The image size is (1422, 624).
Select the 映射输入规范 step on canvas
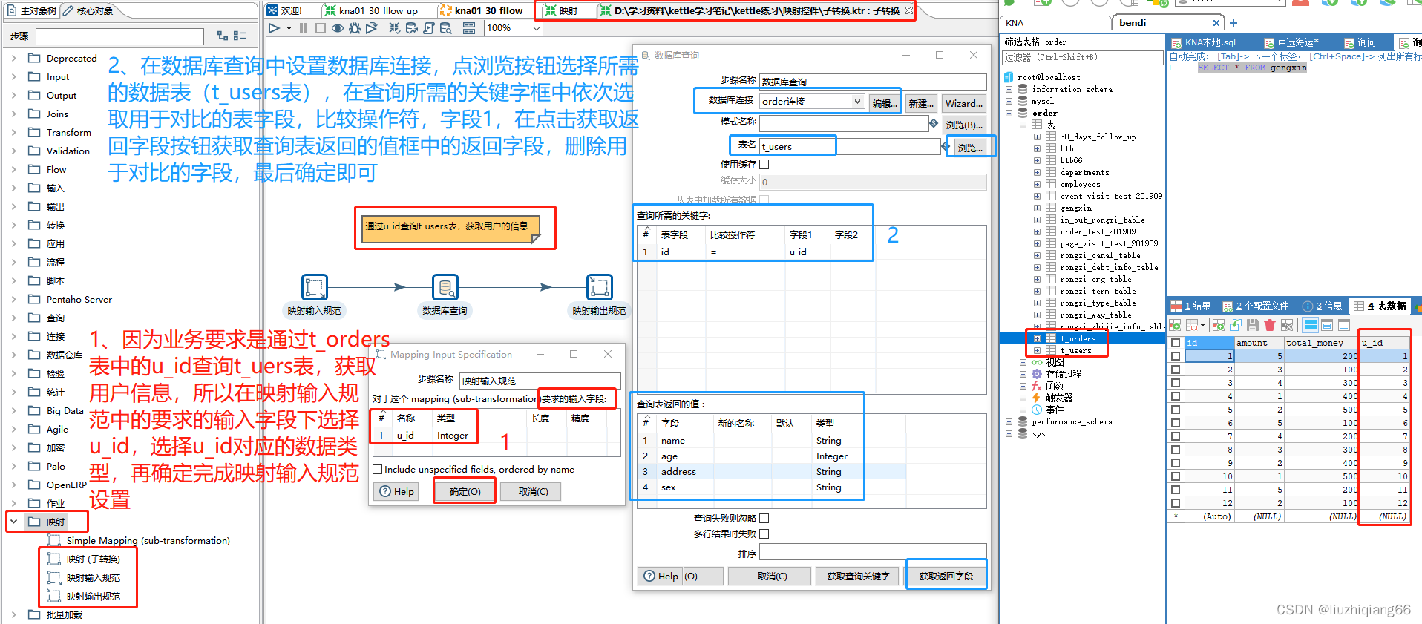tap(315, 287)
